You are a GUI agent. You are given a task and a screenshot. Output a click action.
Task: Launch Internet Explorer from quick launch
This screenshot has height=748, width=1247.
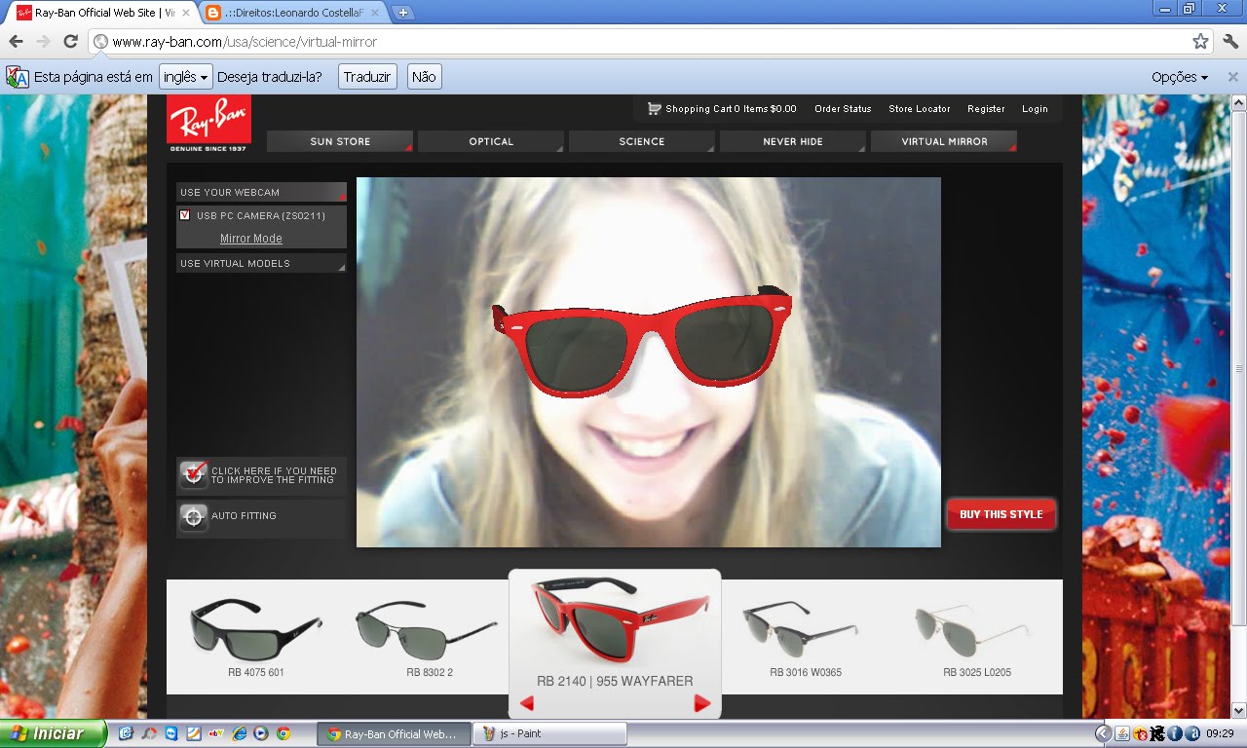click(239, 733)
